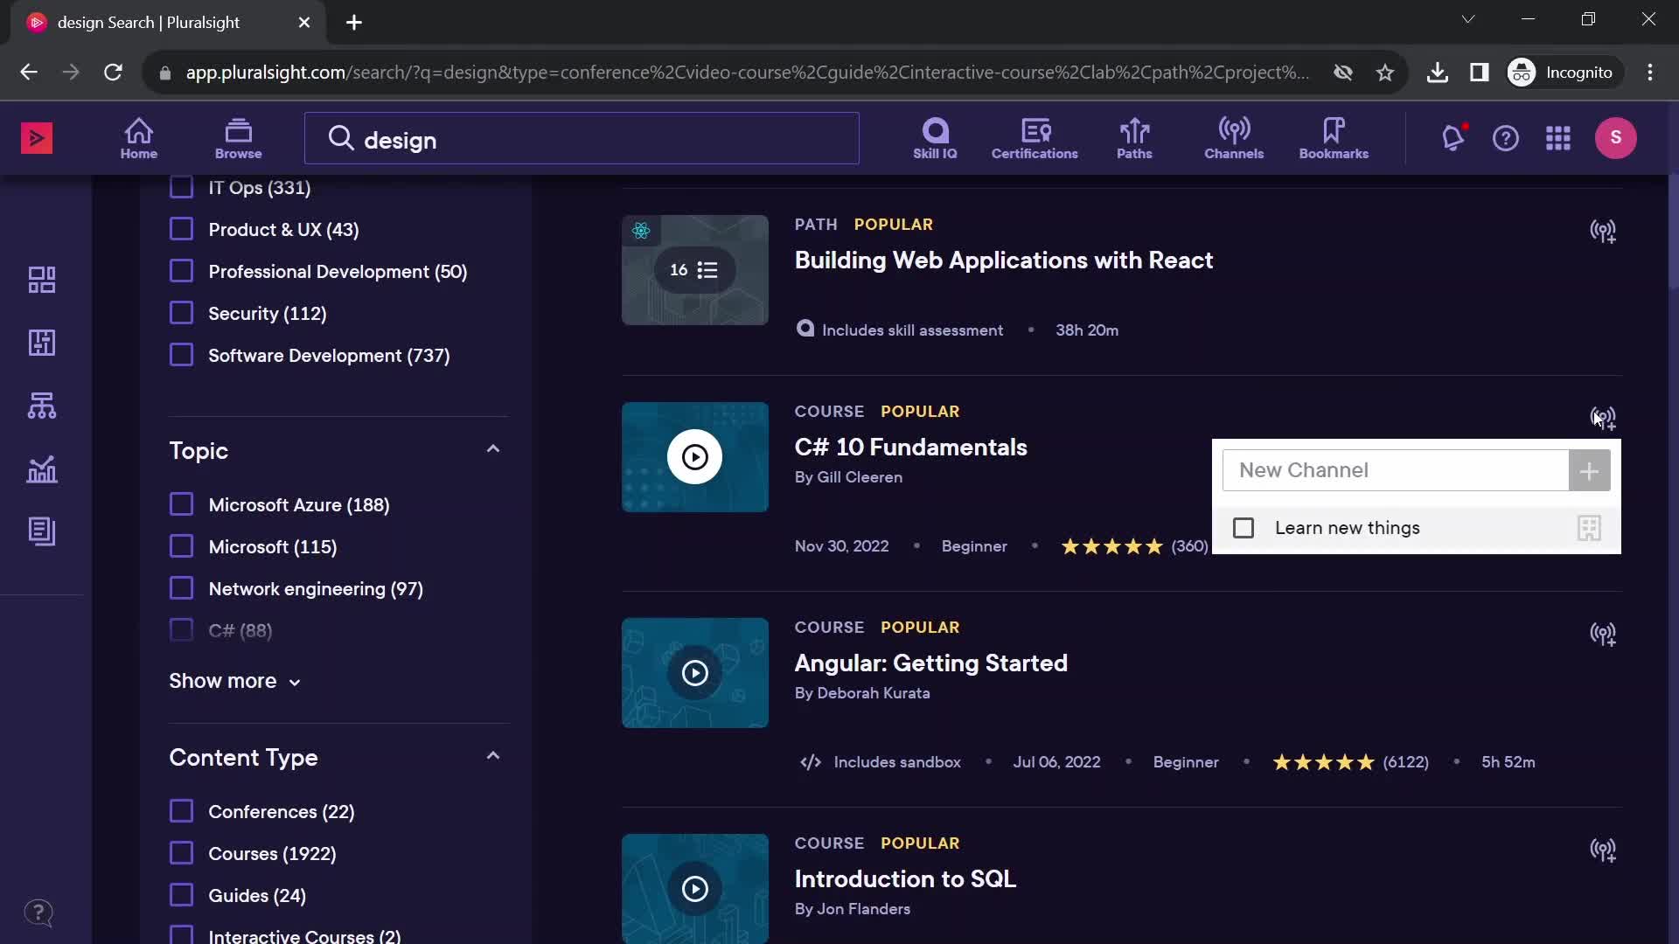Collapse the Topic filter section
This screenshot has width=1679, height=944.
pyautogui.click(x=493, y=449)
